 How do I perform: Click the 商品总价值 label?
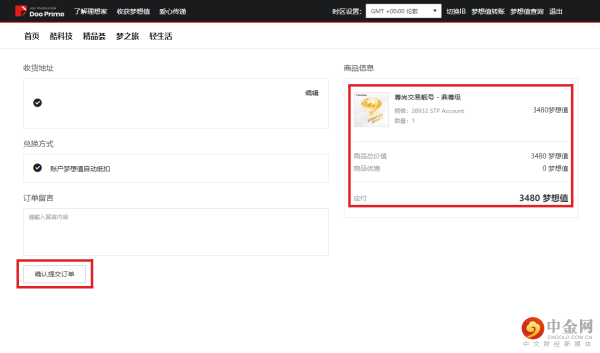point(370,156)
